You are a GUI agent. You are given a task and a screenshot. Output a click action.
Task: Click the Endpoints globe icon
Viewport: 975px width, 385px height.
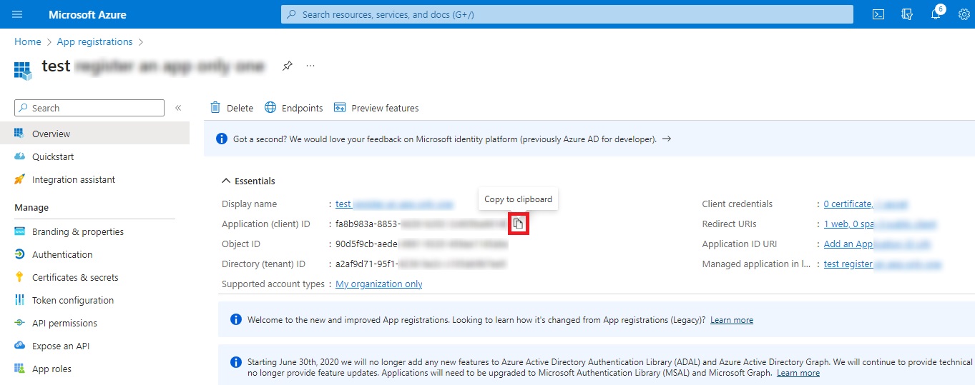(x=270, y=108)
